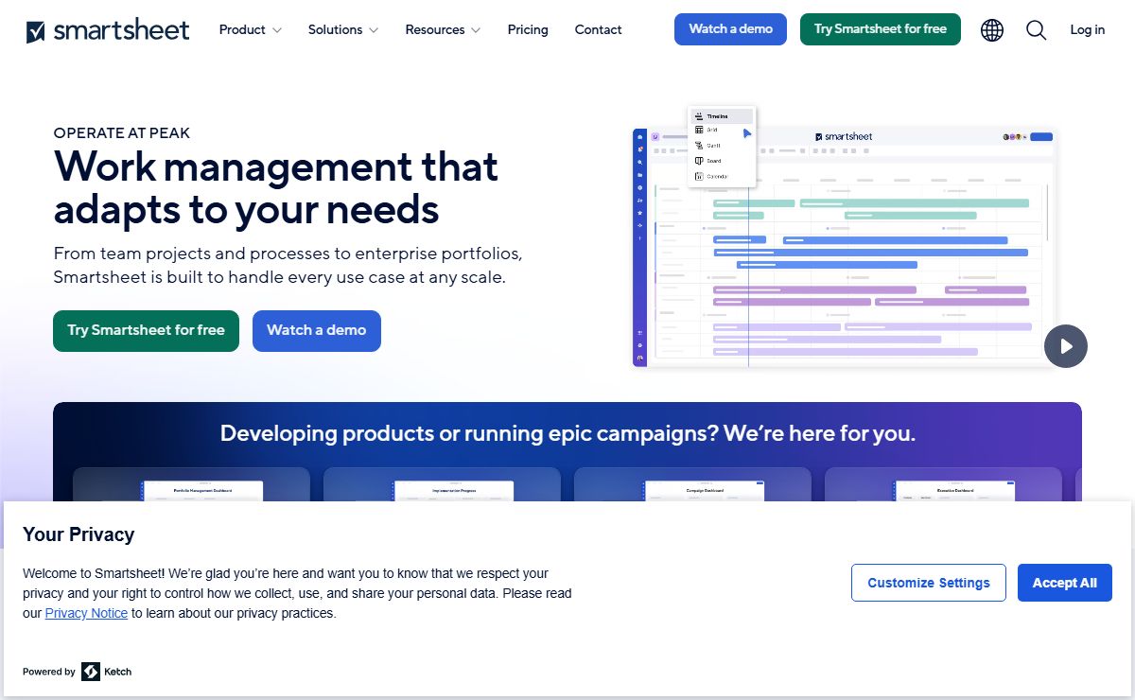
Task: Open the search magnifier icon
Action: 1037,30
